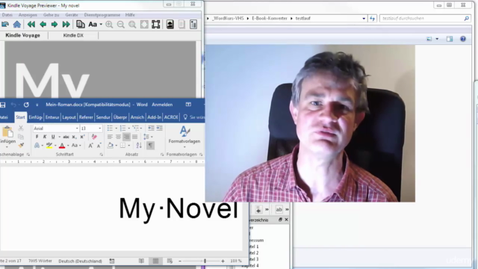Image resolution: width=478 pixels, height=269 pixels.
Task: Toggle the paragraph marks ¶ button
Action: (150, 146)
